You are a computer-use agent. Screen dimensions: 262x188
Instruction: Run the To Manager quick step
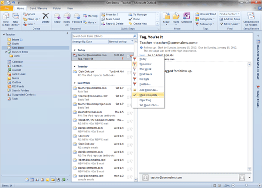tap(138, 15)
